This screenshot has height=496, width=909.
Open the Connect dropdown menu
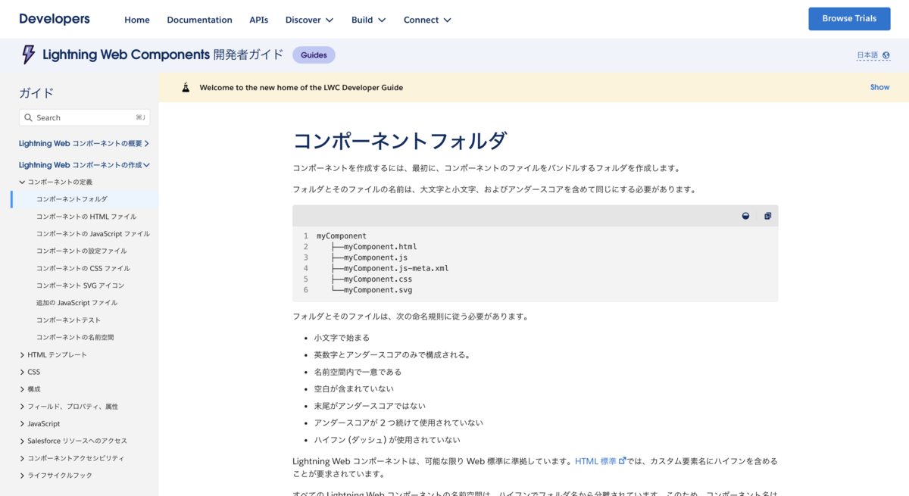coord(427,20)
